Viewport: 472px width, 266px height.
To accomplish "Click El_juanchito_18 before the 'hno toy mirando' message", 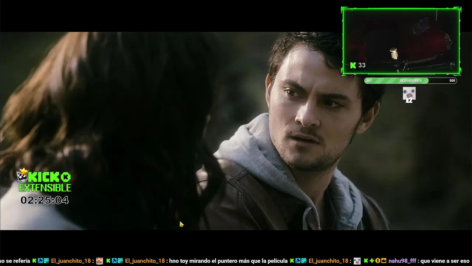I will pos(145,261).
